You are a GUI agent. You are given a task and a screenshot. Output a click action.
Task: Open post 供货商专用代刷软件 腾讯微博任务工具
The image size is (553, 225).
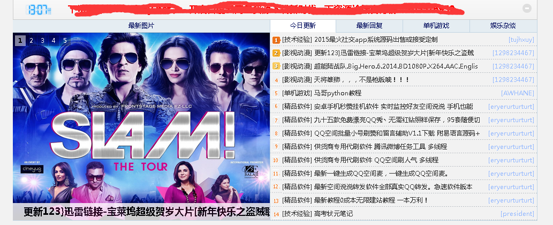(x=381, y=147)
